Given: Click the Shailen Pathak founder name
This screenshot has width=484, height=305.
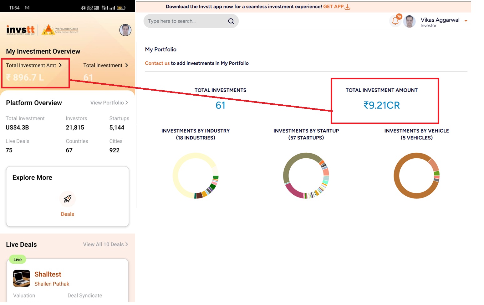Looking at the screenshot, I should (52, 284).
